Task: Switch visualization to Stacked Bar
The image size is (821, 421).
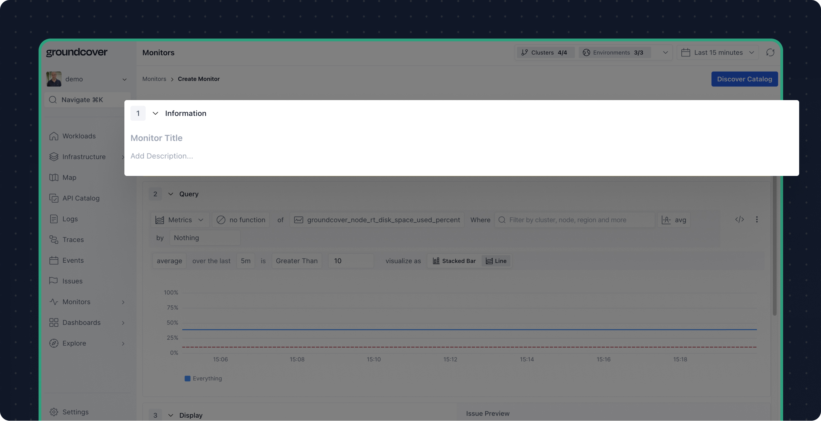Action: click(x=454, y=261)
